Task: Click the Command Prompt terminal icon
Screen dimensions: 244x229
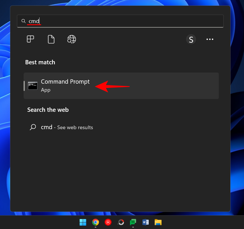Action: coord(33,86)
